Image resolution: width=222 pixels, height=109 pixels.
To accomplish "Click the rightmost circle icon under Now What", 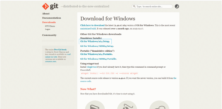I will pyautogui.click(x=159, y=105).
